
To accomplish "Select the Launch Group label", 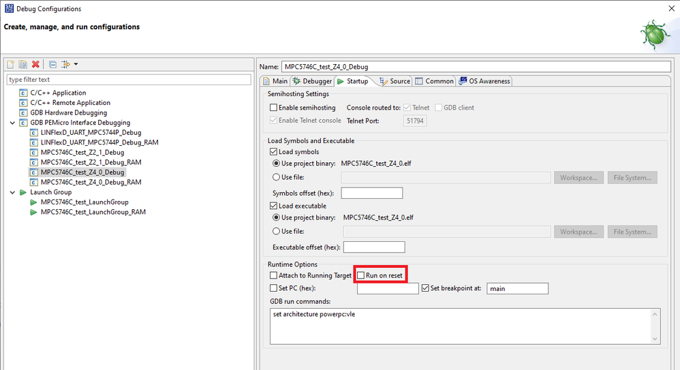I will click(x=50, y=192).
